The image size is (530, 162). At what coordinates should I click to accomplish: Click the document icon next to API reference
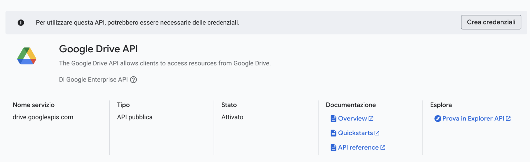(x=333, y=148)
